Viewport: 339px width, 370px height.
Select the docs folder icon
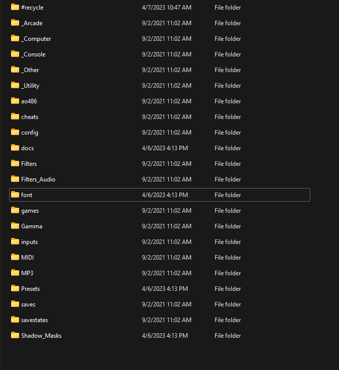[x=15, y=148]
